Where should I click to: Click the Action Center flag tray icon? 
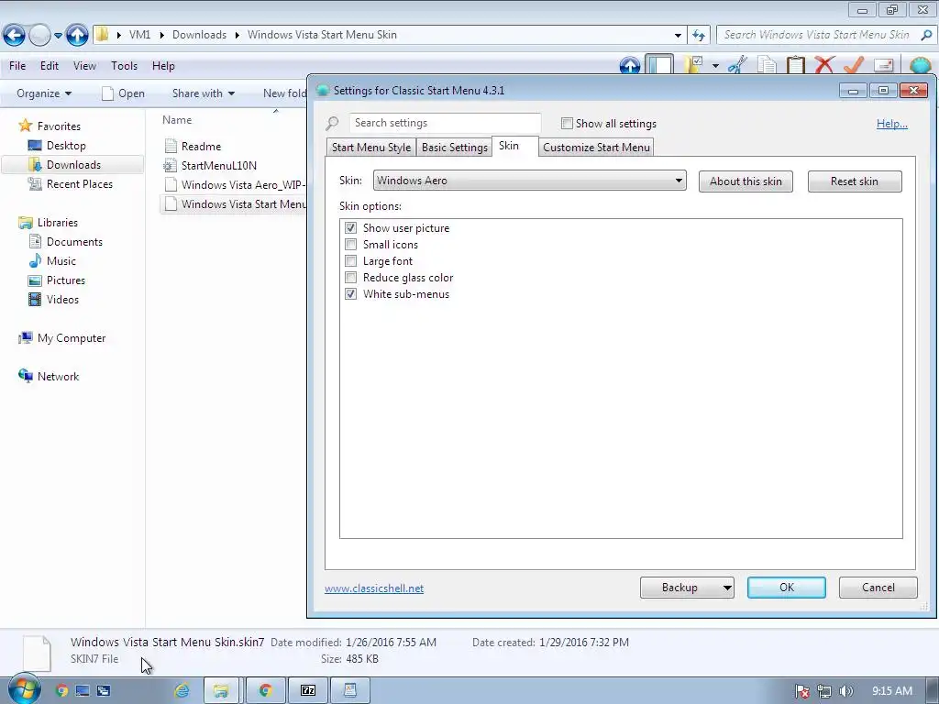[x=801, y=691]
